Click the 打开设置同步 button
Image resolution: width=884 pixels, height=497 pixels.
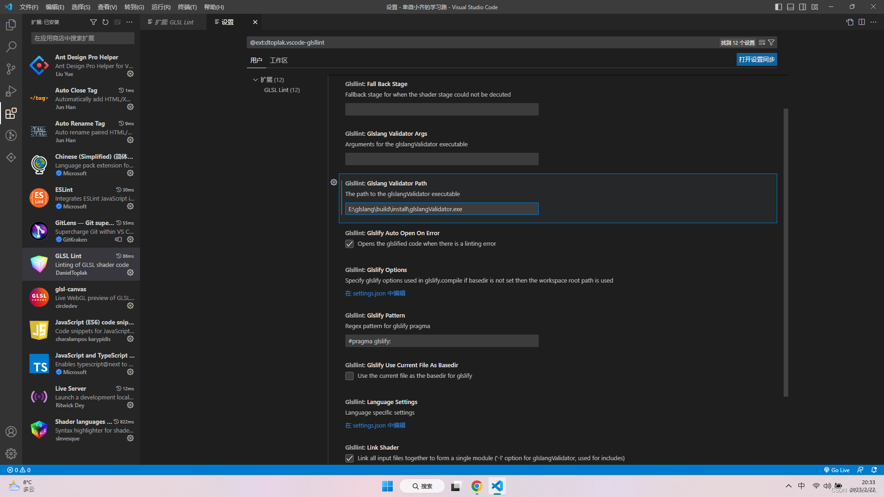click(756, 59)
